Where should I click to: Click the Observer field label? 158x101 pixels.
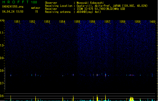[51, 3]
